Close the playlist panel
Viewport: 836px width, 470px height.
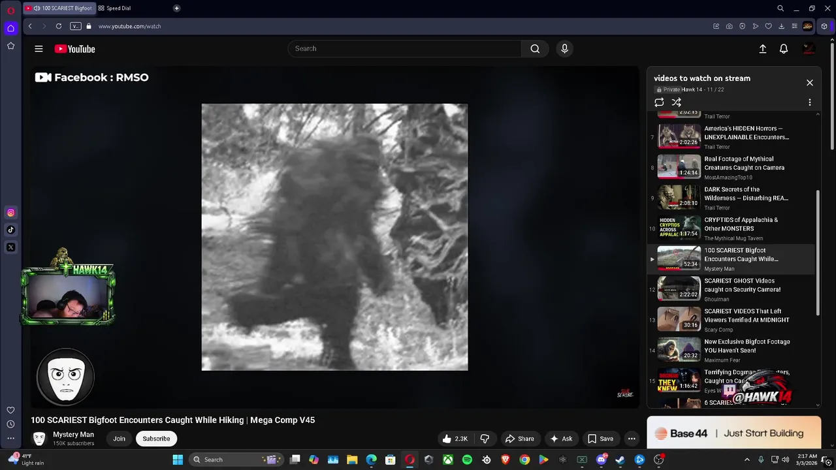pos(810,83)
